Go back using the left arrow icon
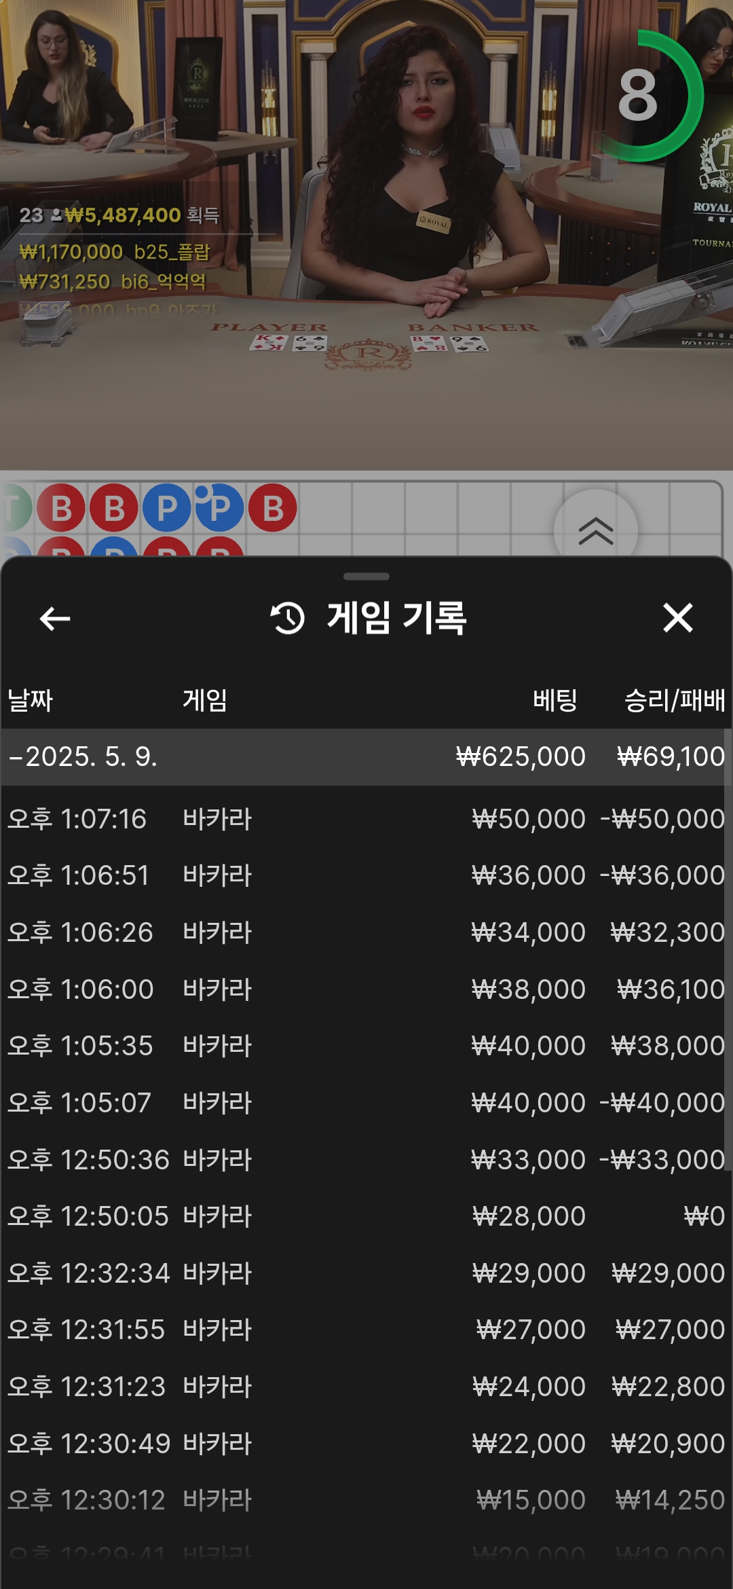Image resolution: width=733 pixels, height=1589 pixels. pyautogui.click(x=55, y=618)
